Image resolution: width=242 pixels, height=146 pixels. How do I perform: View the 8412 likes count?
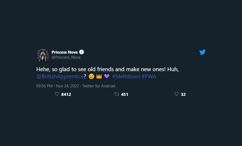(66, 94)
